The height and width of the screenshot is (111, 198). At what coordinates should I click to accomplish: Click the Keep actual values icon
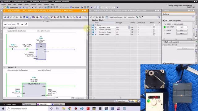point(107,17)
